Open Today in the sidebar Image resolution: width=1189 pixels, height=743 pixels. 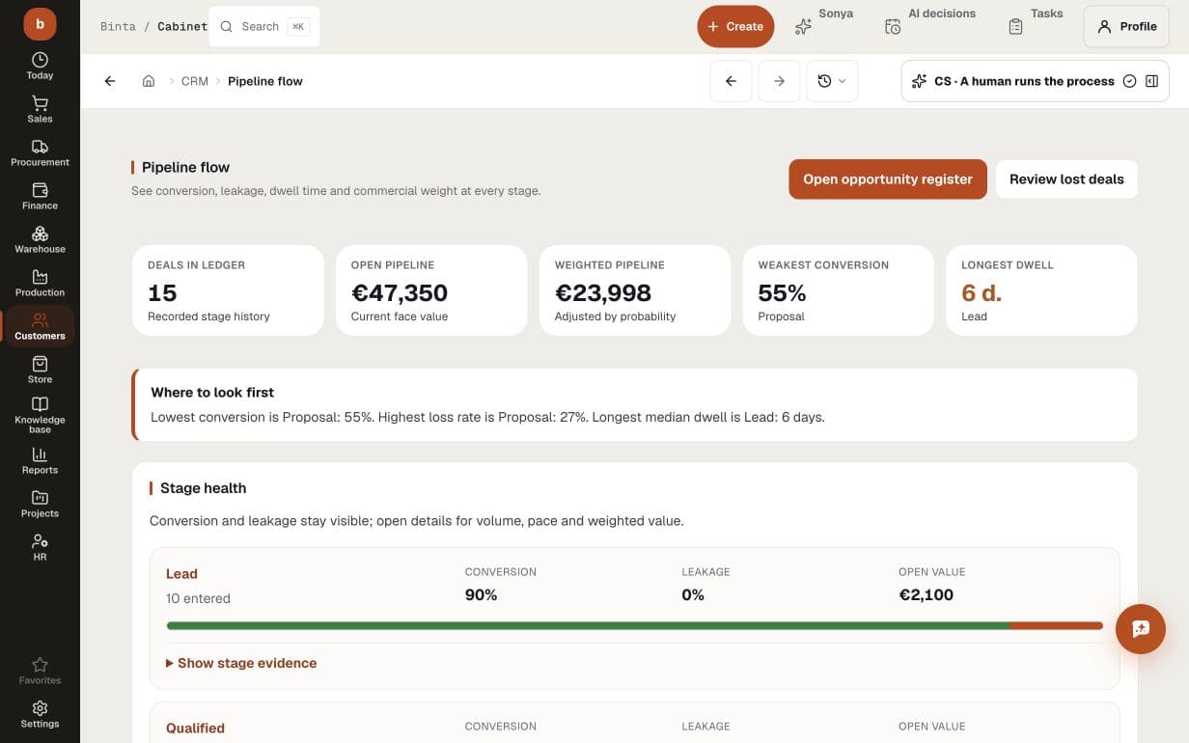click(40, 66)
